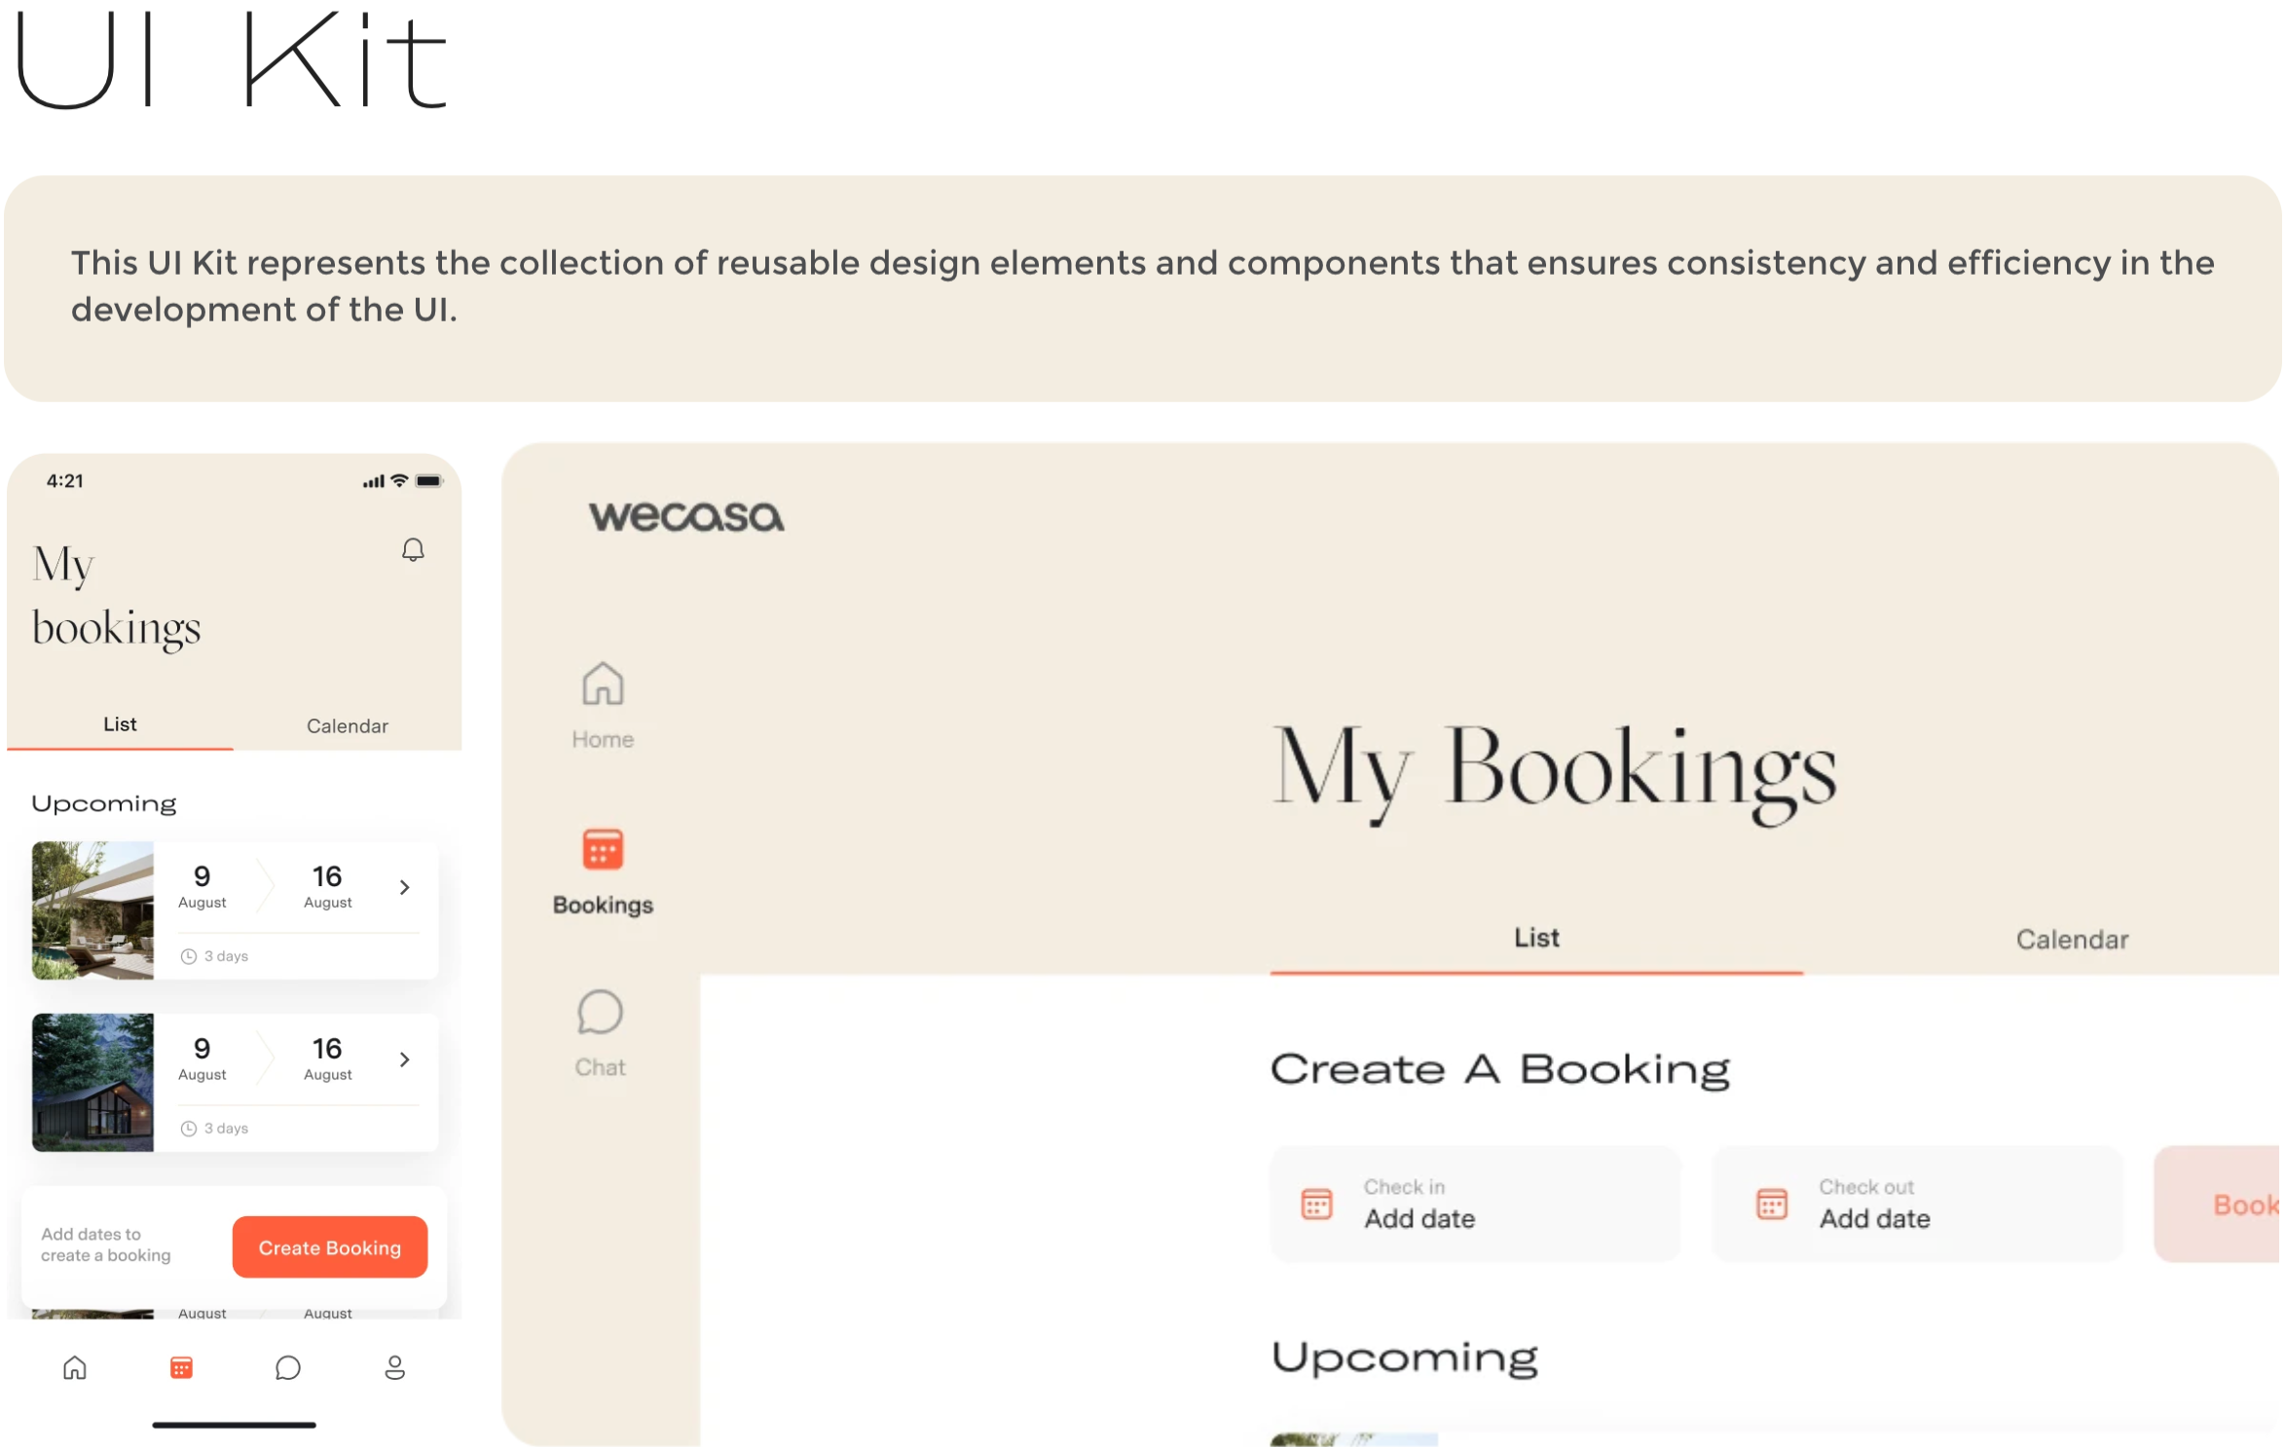
Task: Tap the chat bubble in mobile nav
Action: point(287,1367)
